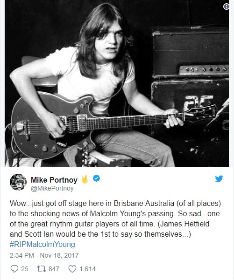This screenshot has height=280, width=234.
Task: Click the info icon on the photo
Action: click(226, 7)
